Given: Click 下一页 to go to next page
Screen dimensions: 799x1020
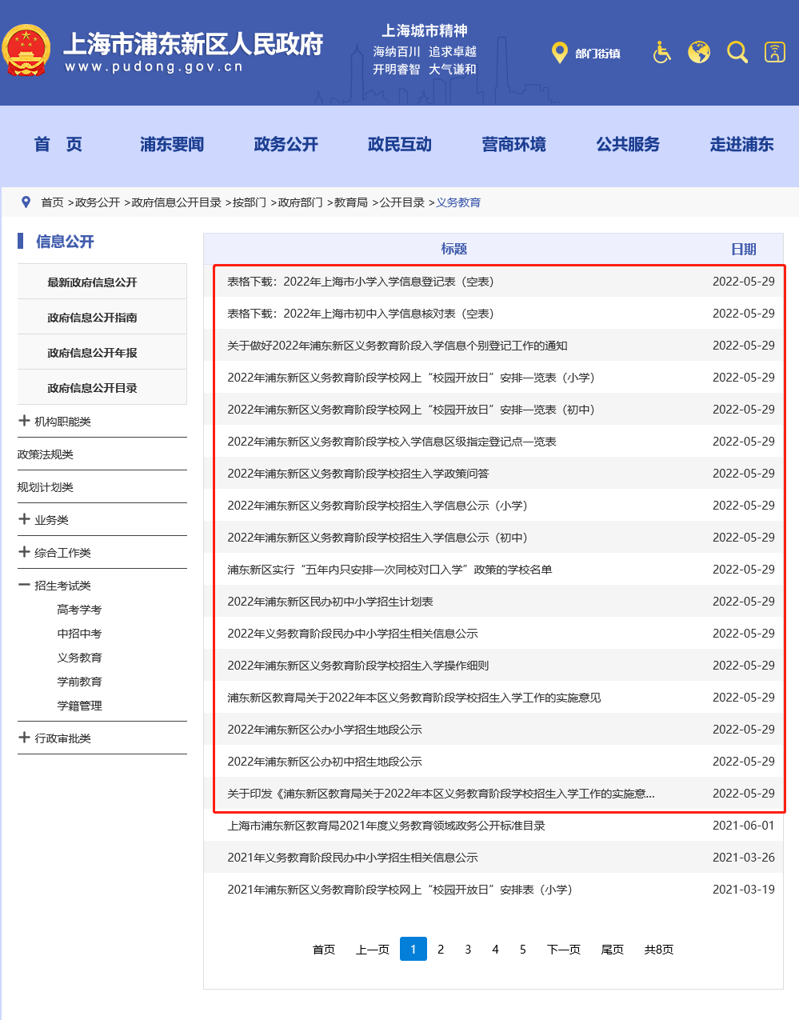Looking at the screenshot, I should coord(563,949).
